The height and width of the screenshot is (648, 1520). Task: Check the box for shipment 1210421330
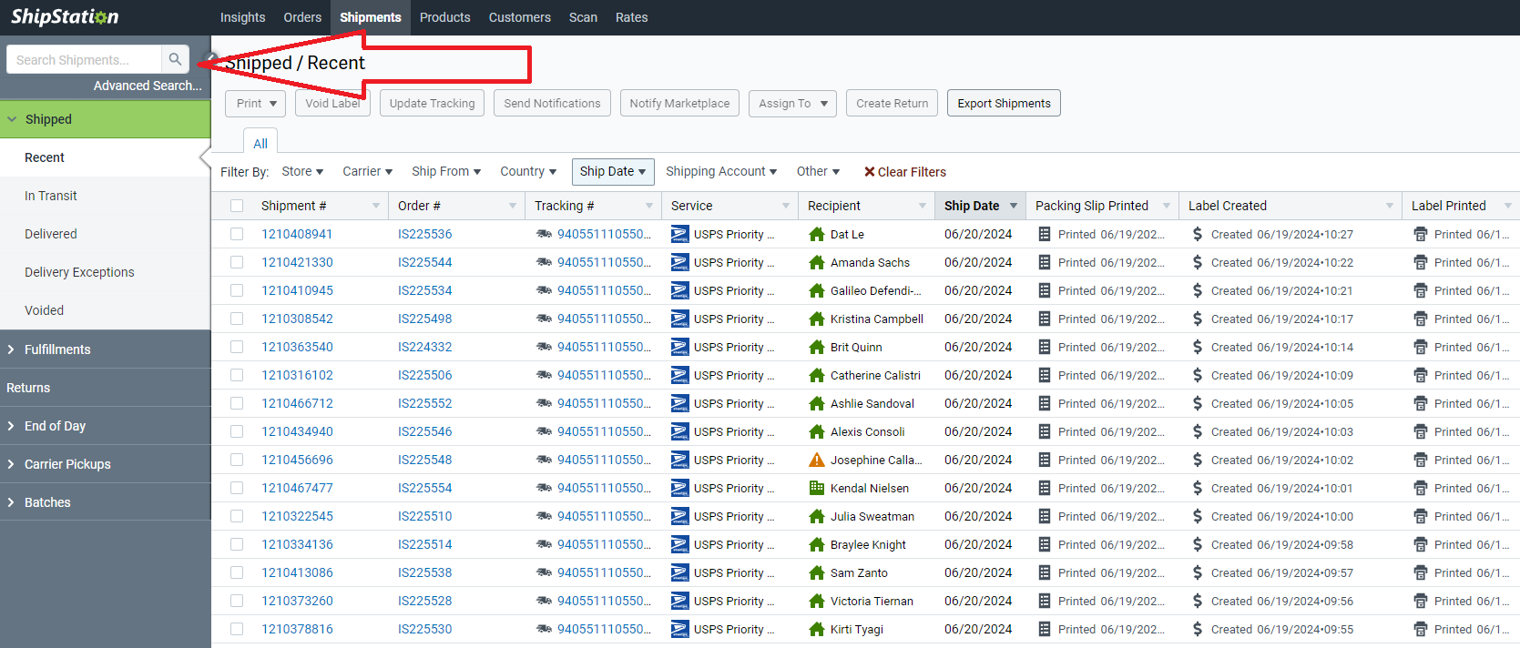click(x=237, y=262)
